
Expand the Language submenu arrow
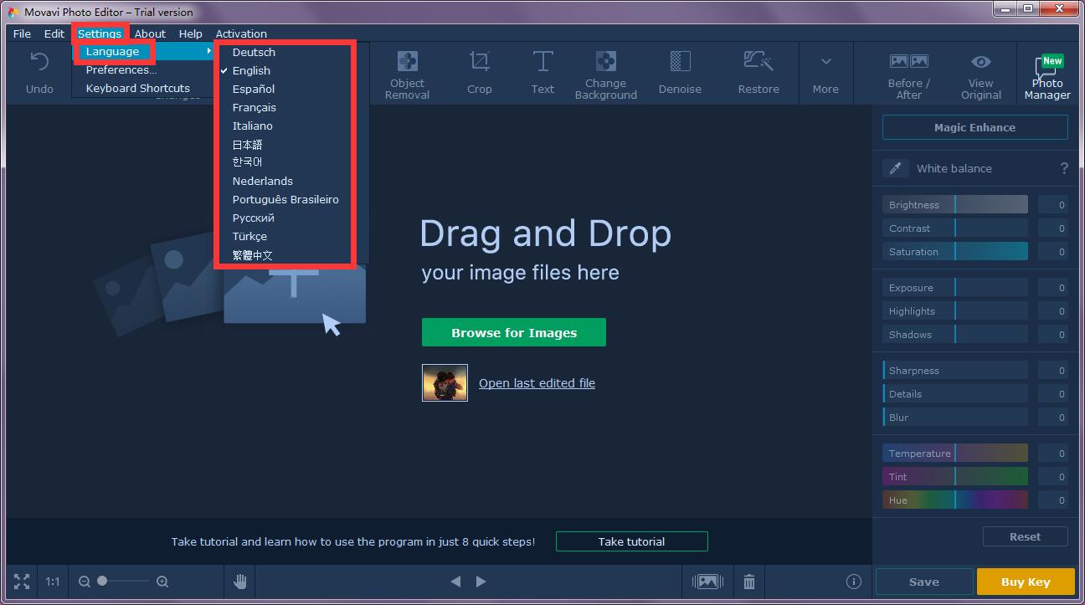pyautogui.click(x=209, y=51)
